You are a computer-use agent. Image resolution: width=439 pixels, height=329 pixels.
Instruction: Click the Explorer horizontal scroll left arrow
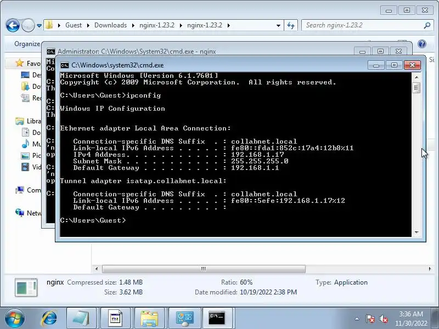click(97, 269)
